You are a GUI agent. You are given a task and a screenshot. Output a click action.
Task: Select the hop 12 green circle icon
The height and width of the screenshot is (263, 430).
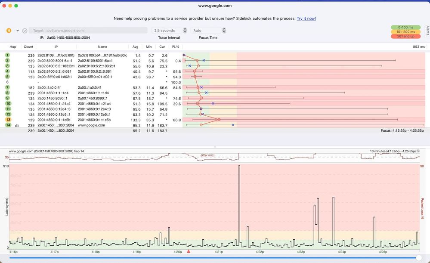tap(8, 114)
